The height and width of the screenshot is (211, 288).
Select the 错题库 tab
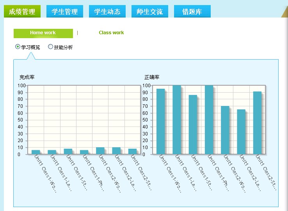tap(192, 12)
